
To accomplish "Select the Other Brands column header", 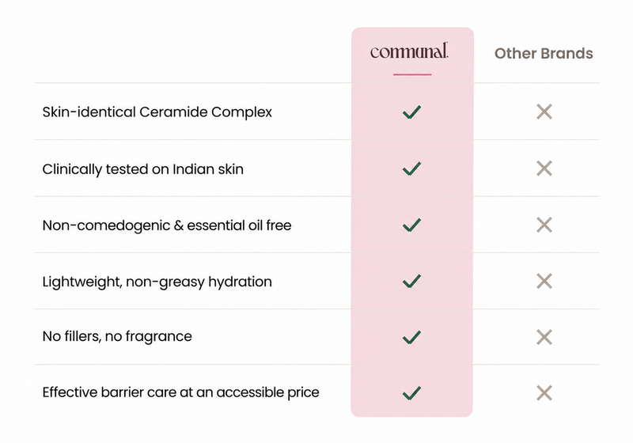I will (x=544, y=53).
